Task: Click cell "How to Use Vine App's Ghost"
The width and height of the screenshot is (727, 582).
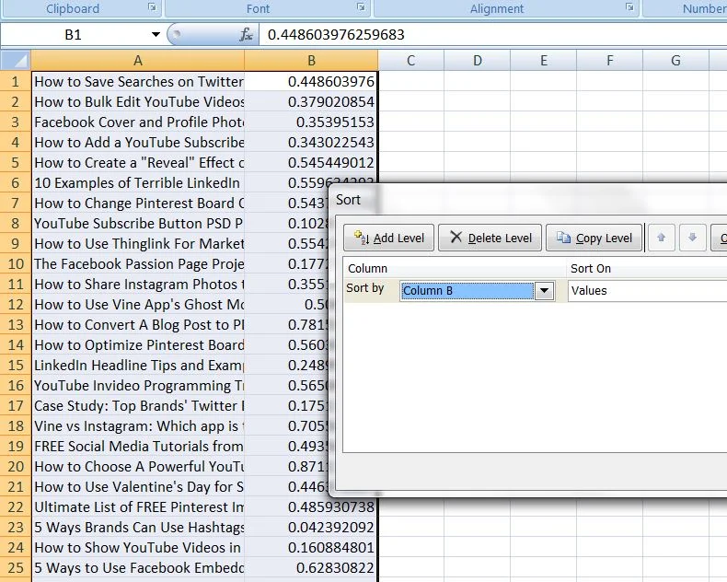Action: pyautogui.click(x=138, y=305)
